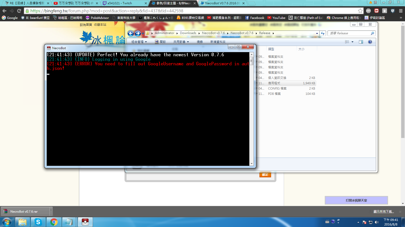Click 新增資料夾 in Explorer toolbar

(x=218, y=42)
